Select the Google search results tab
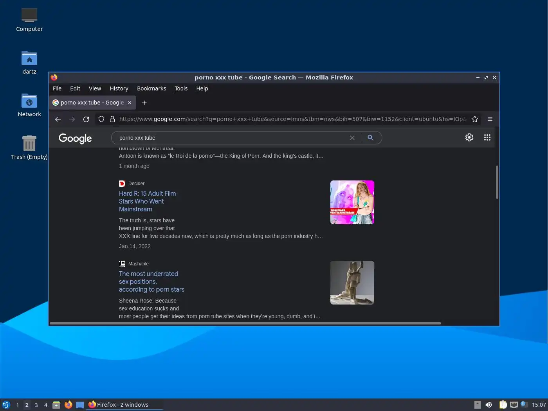Screen dimensions: 548x411 [93, 103]
